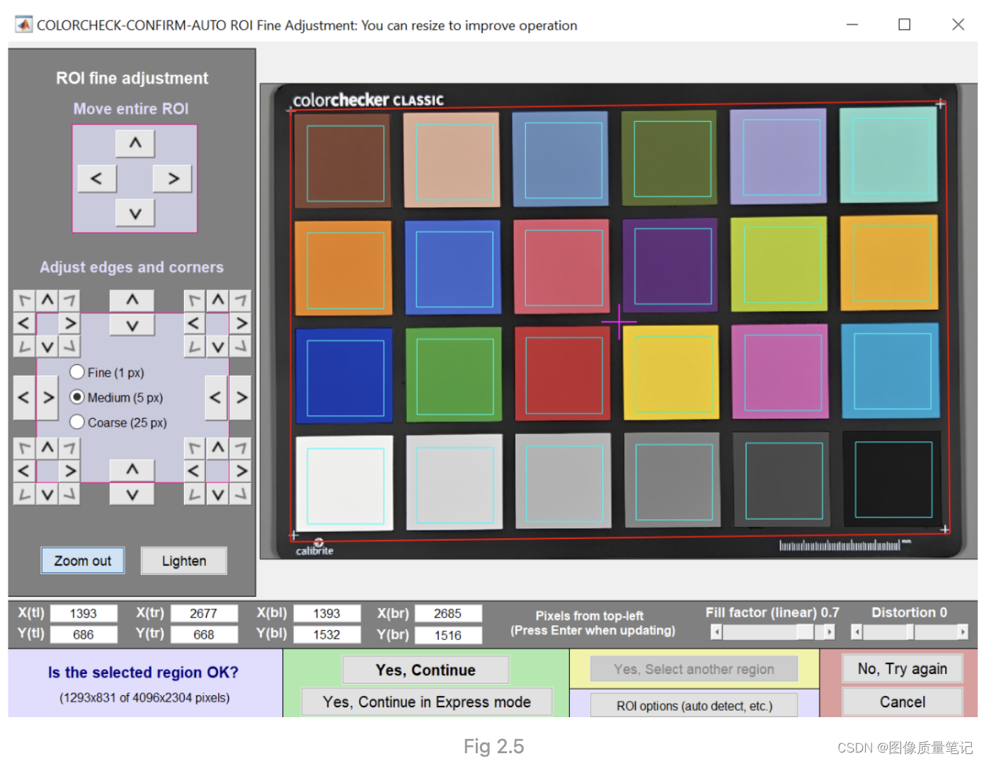984x761 pixels.
Task: Move right edge leftward
Action: 216,397
